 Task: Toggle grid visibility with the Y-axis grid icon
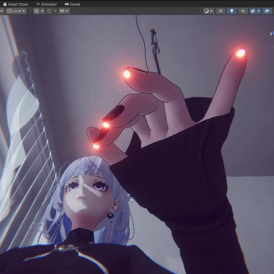[x=37, y=11]
